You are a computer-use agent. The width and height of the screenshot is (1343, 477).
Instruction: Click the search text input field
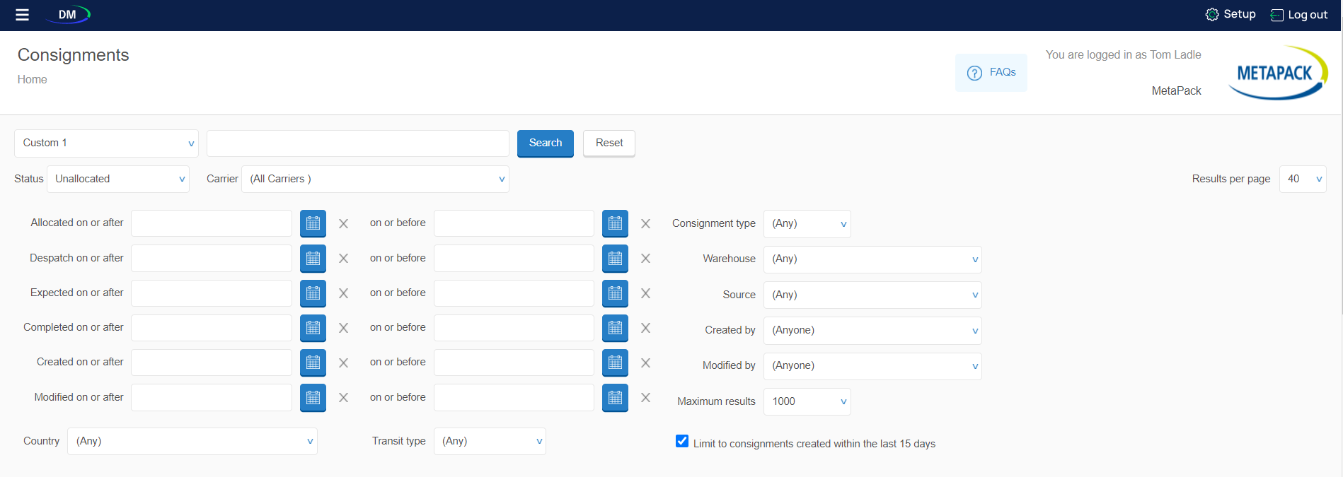[x=357, y=143]
